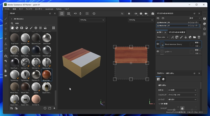Viewport: 210px width, 116px height.
Task: Open the 設定 dropdown in texture set list
Action: [195, 18]
